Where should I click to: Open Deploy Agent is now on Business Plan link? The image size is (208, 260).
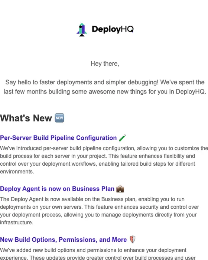57,189
